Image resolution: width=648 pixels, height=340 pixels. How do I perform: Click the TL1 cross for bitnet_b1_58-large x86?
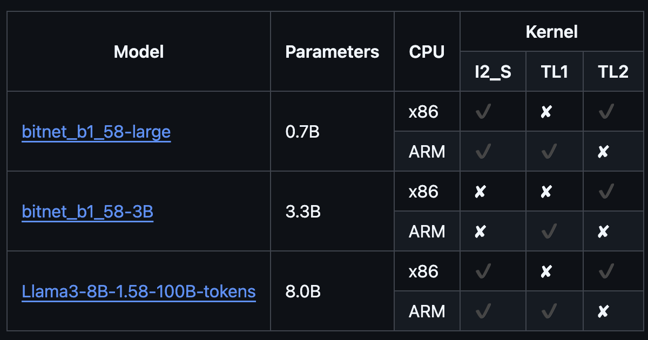pyautogui.click(x=546, y=112)
